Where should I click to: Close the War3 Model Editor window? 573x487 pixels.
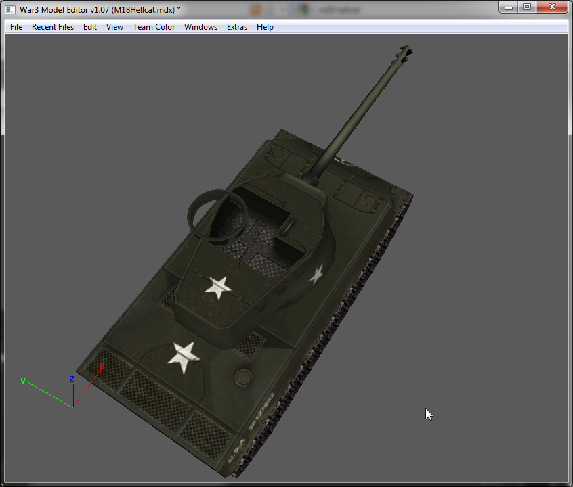(552, 7)
